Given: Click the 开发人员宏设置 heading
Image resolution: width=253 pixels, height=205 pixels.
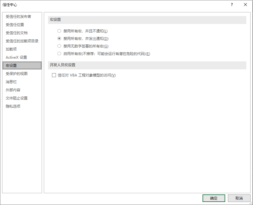Looking at the screenshot, I should (x=63, y=65).
